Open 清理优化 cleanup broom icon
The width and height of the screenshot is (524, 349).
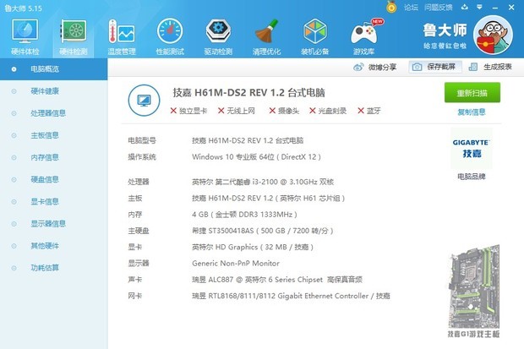[x=266, y=37]
